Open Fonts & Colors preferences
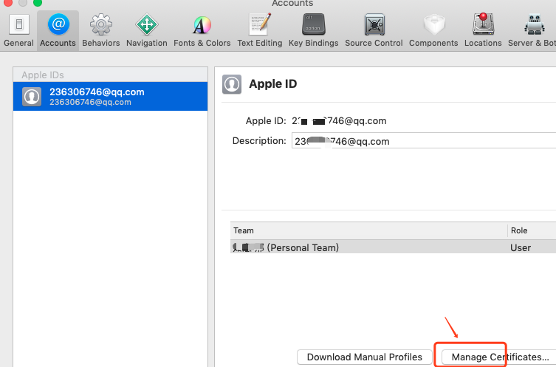 (202, 31)
